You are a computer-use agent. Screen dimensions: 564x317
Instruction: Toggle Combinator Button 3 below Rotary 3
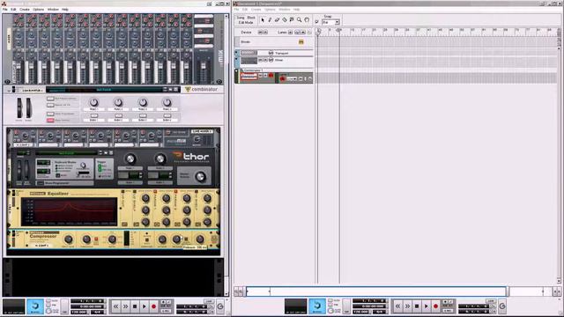(143, 115)
